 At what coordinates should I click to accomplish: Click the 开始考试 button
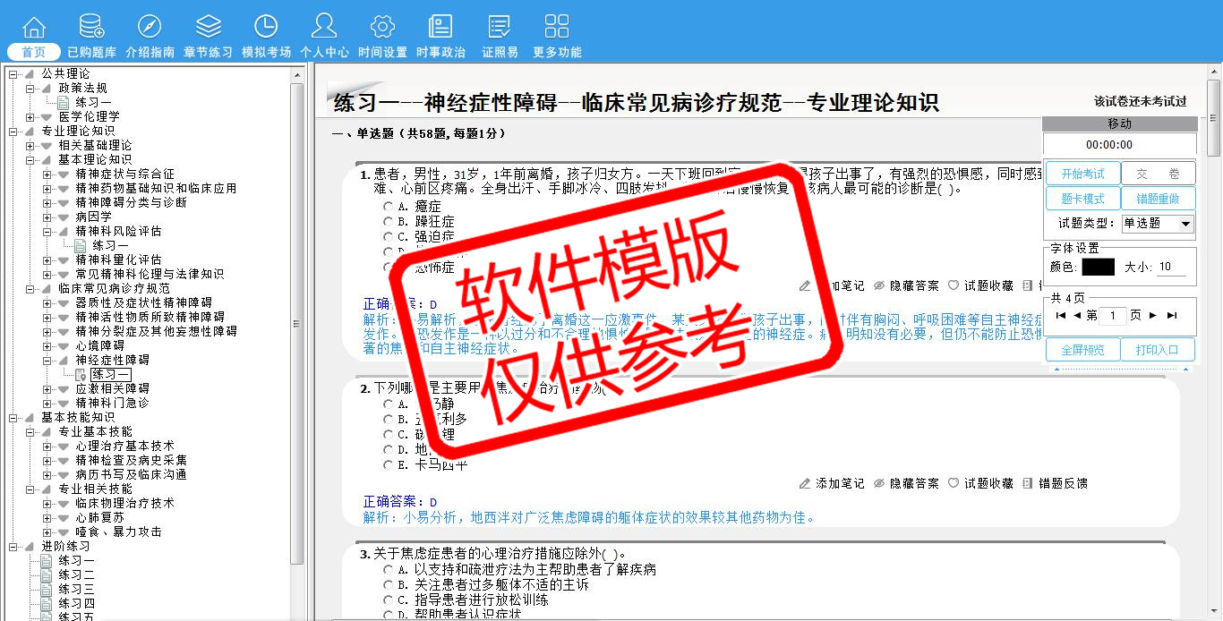click(1082, 174)
